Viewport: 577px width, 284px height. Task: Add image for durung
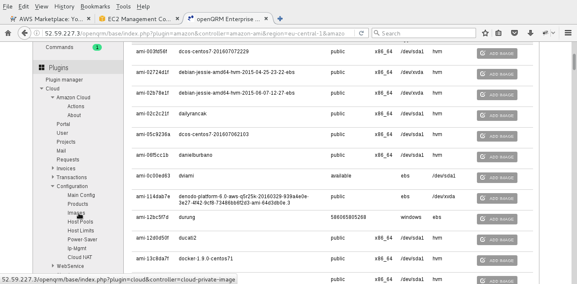pyautogui.click(x=497, y=219)
